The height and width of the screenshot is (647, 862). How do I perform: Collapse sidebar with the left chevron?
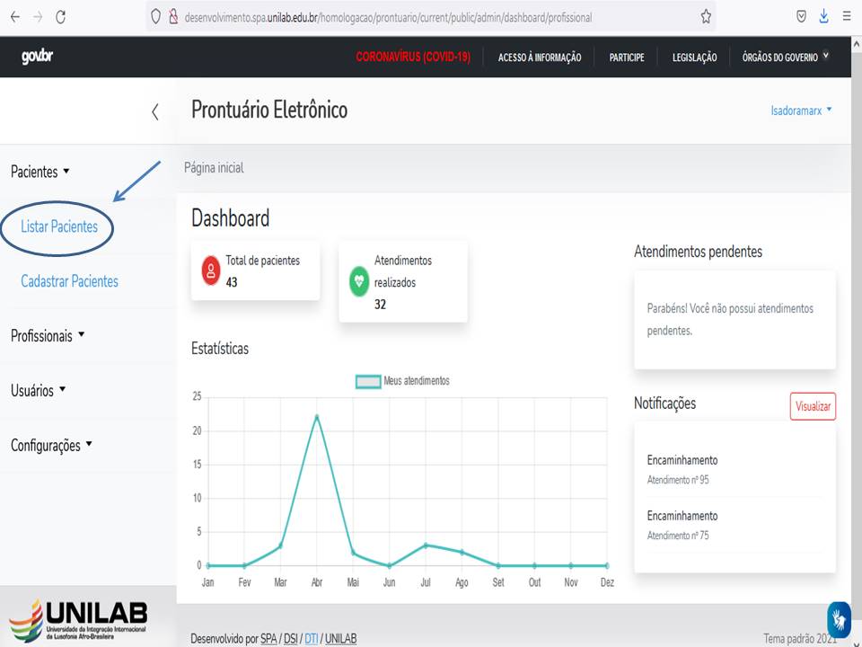pyautogui.click(x=154, y=111)
